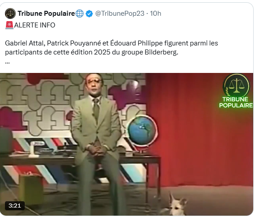
Task: Click the globe emoji beside the account name
Action: coord(80,14)
